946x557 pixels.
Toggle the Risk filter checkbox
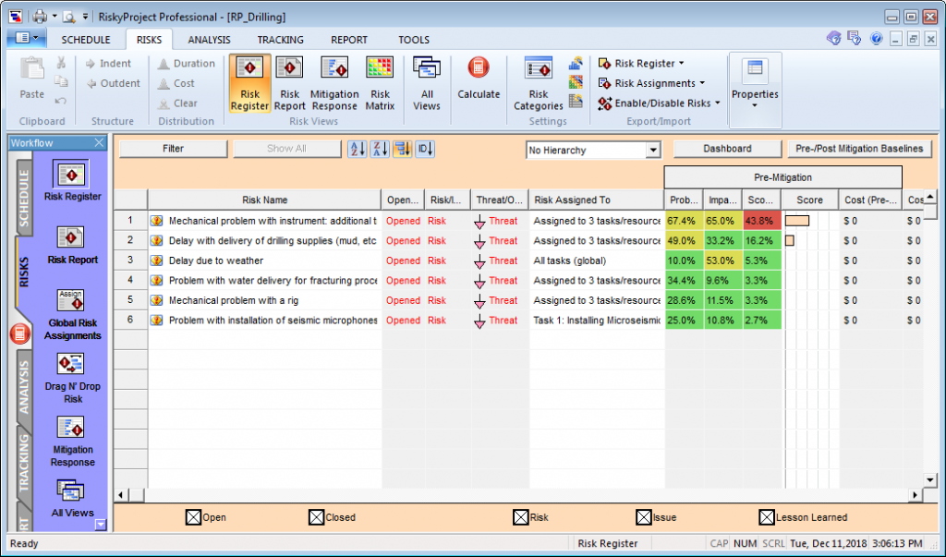(521, 517)
